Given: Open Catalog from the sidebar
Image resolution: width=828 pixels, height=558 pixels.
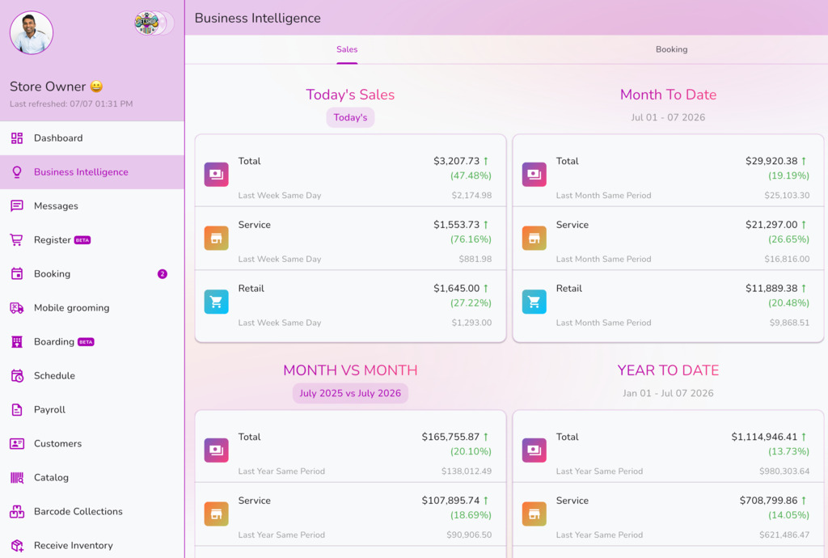Looking at the screenshot, I should [92, 478].
